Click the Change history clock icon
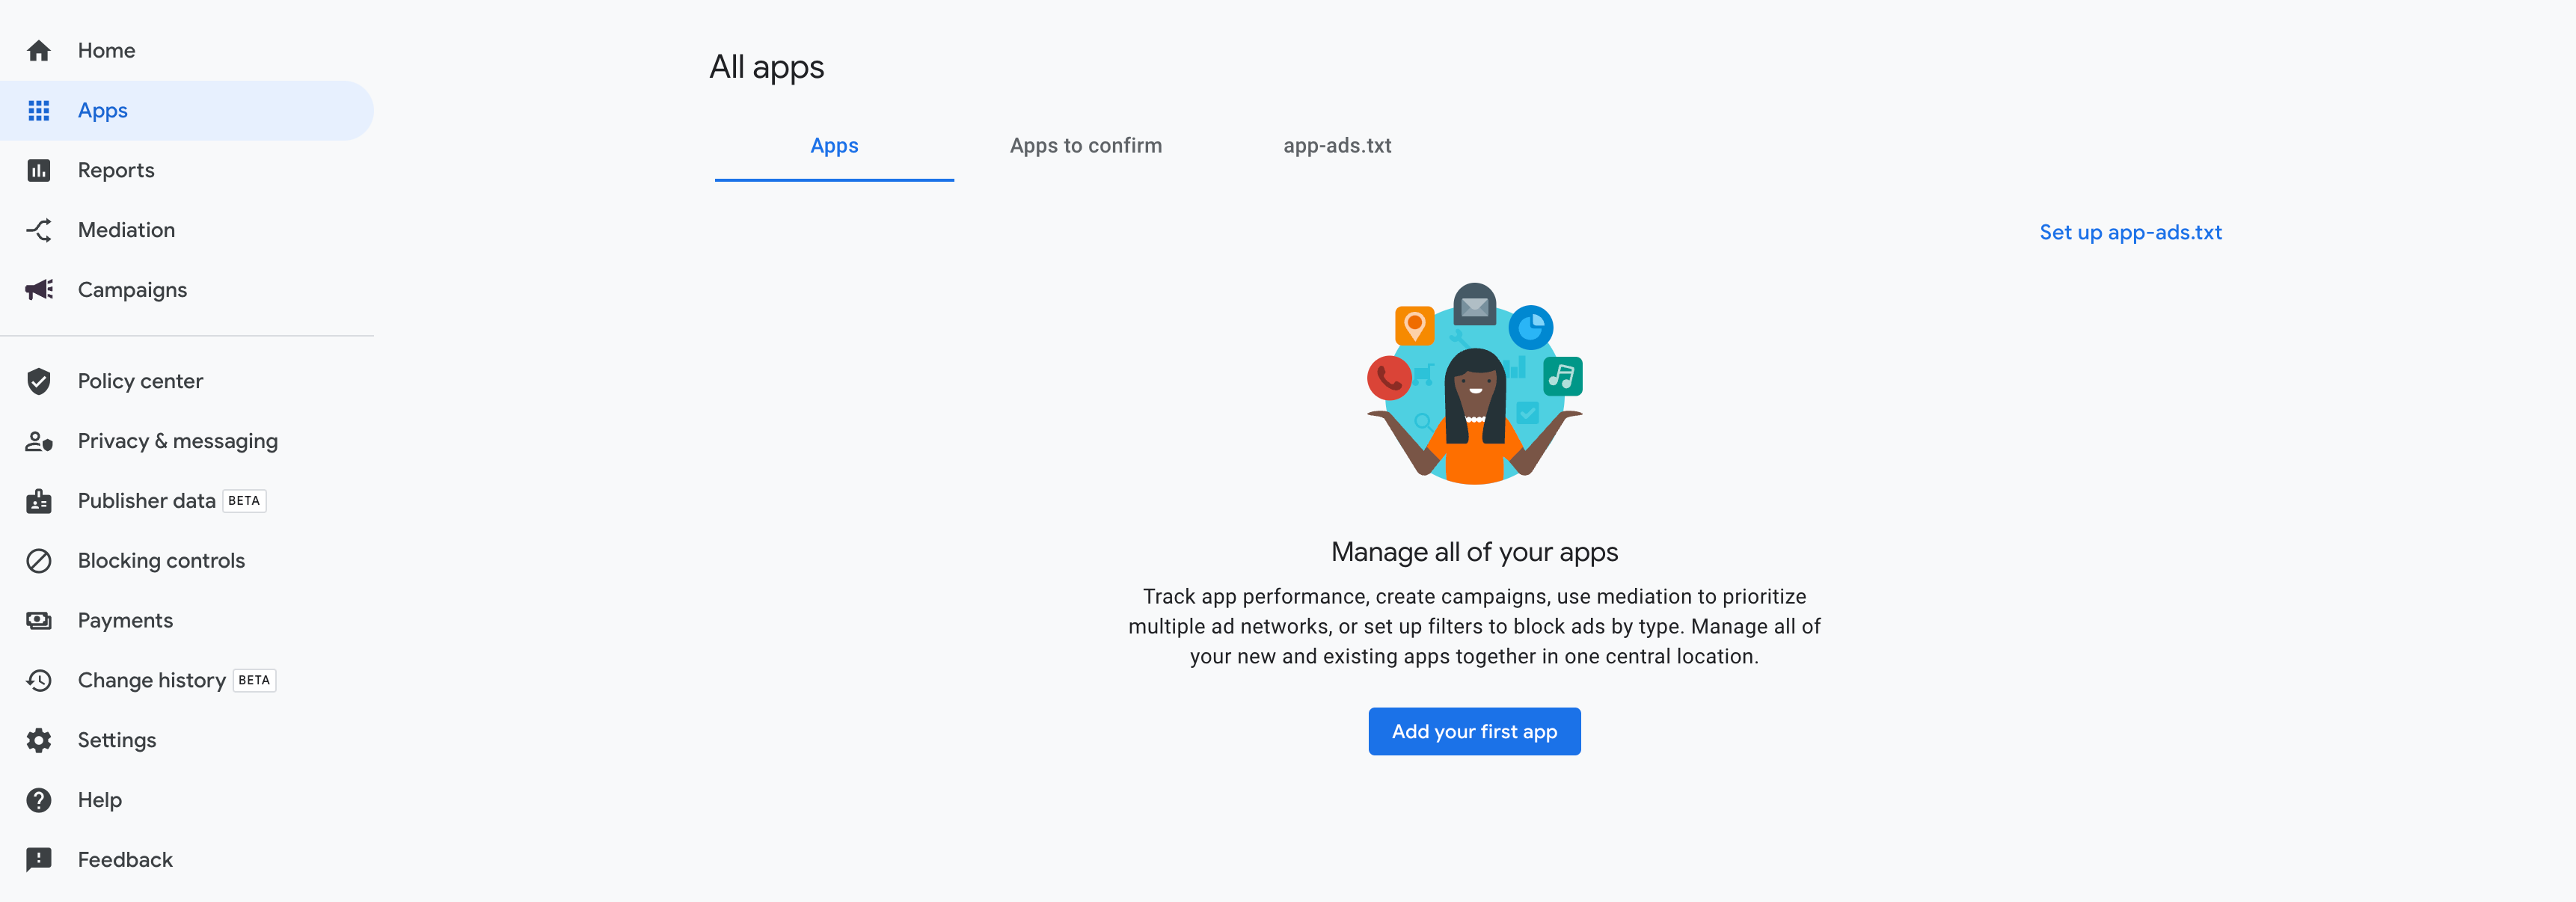 click(39, 681)
